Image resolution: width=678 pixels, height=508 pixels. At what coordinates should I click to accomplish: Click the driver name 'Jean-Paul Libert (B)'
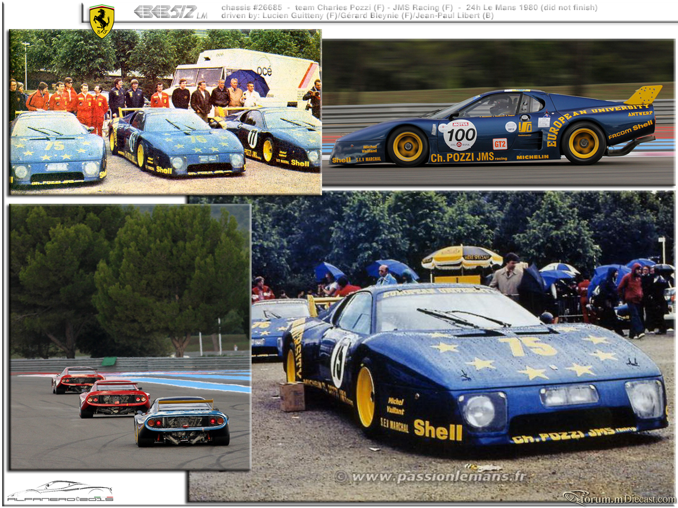tap(454, 15)
